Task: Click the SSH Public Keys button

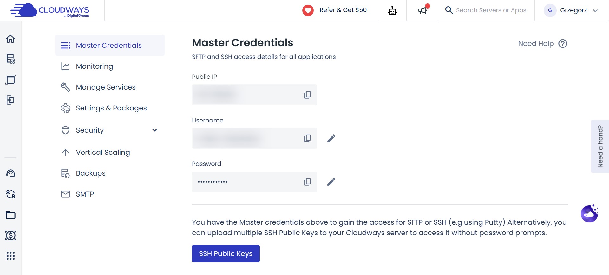Action: click(226, 253)
